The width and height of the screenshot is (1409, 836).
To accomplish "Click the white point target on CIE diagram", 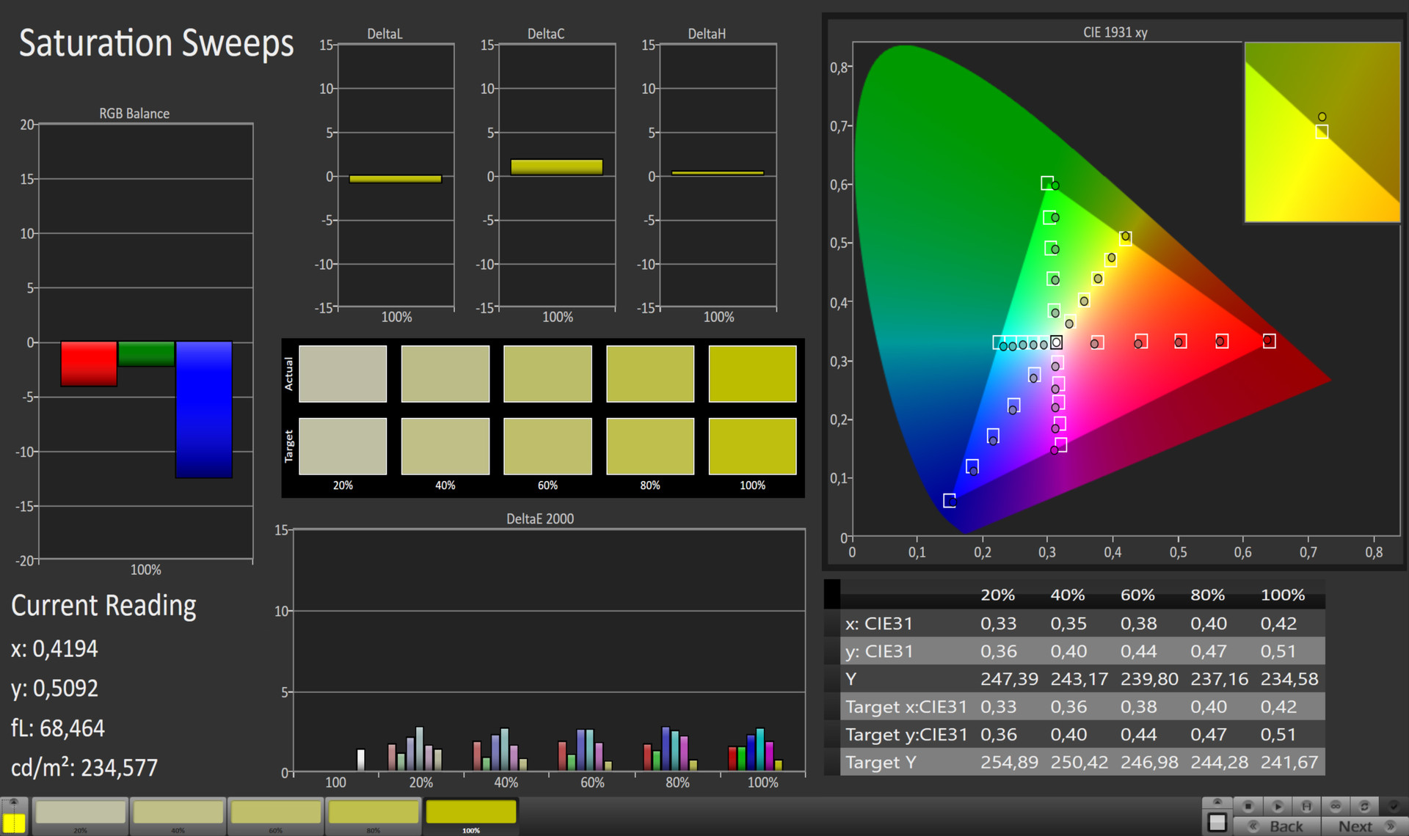I will click(x=1056, y=342).
